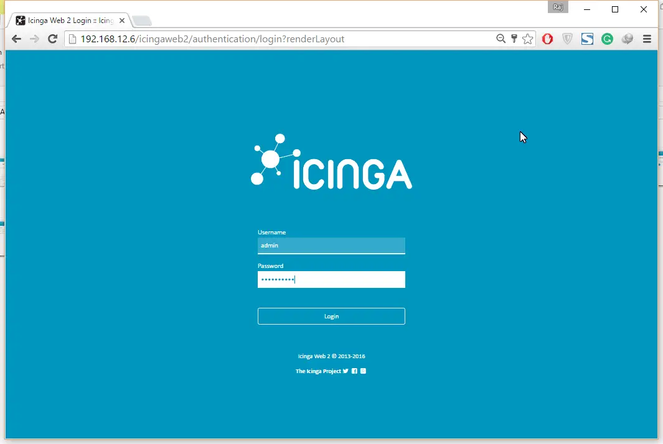This screenshot has width=663, height=444.
Task: Click the browser Back arrow
Action: coord(16,39)
